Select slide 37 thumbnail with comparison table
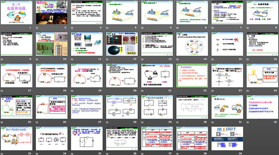Viewport: 279px width, 155px height. coord(157,139)
